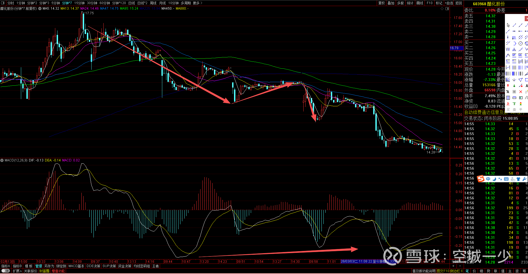Image resolution: width=528 pixels, height=274 pixels.
Task: Toggle Sogou punctuation mode icon
Action: pos(500,179)
